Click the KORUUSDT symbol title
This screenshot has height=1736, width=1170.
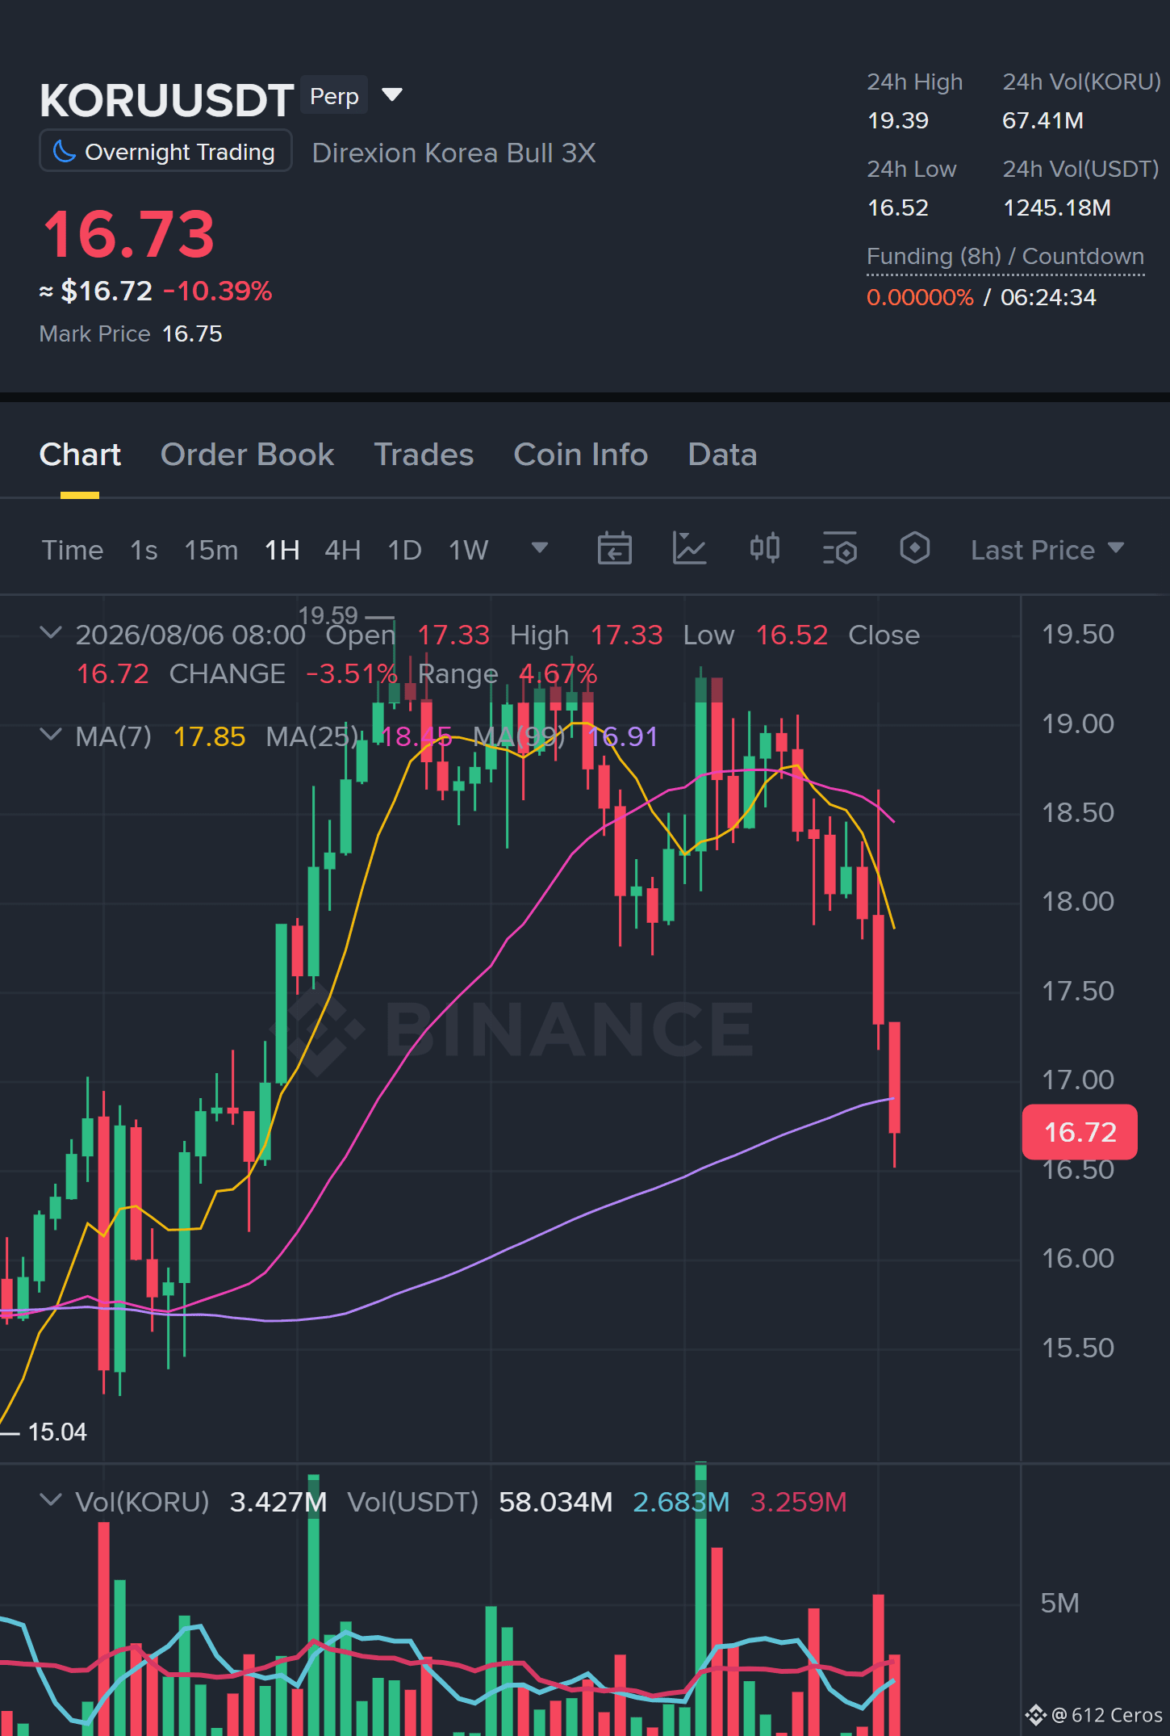pyautogui.click(x=166, y=100)
